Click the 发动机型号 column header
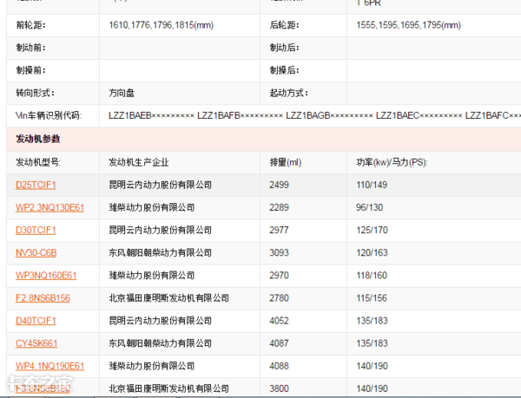Viewport: 521px width, 398px height. [x=38, y=162]
